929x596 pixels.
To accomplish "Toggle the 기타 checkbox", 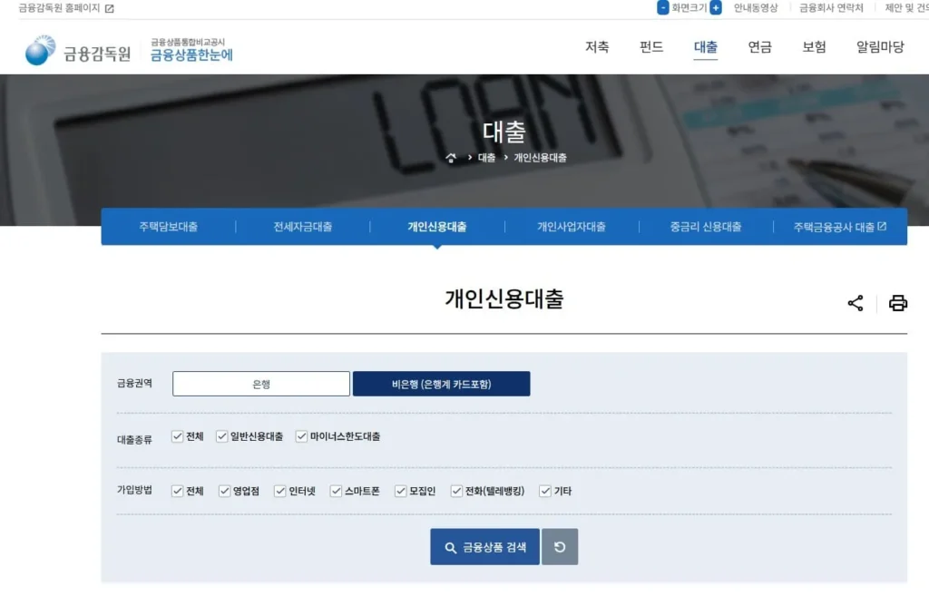I will 545,491.
